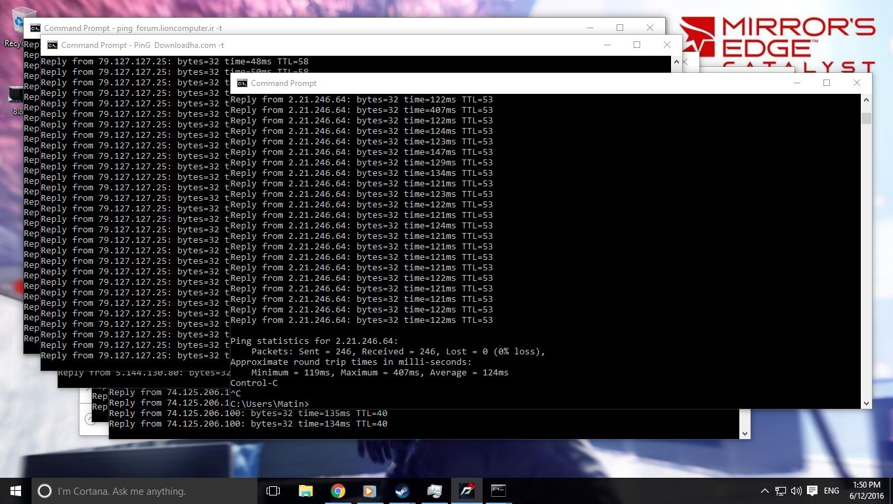Click the reply line with time=147ms
893x504 pixels.
pos(362,152)
